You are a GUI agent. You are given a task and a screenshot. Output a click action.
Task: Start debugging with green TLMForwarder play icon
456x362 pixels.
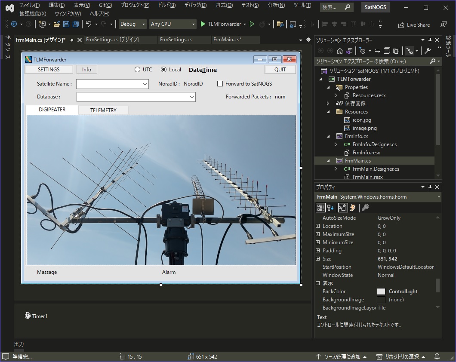203,25
